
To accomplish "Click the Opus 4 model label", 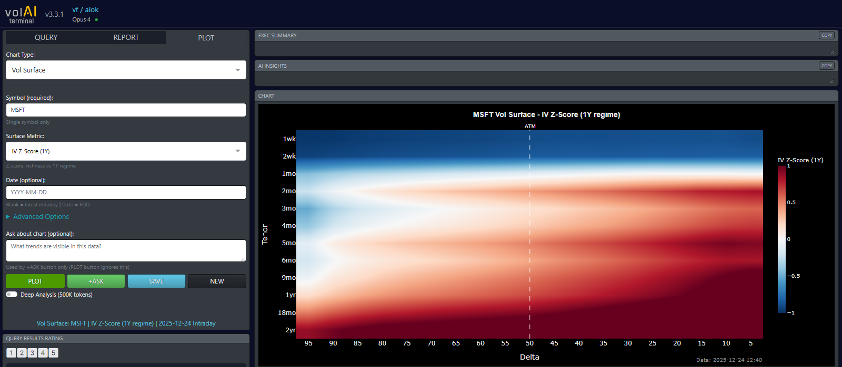I will point(82,19).
